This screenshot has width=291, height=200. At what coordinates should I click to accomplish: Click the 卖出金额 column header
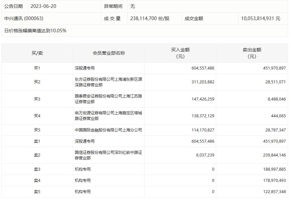pyautogui.click(x=252, y=53)
